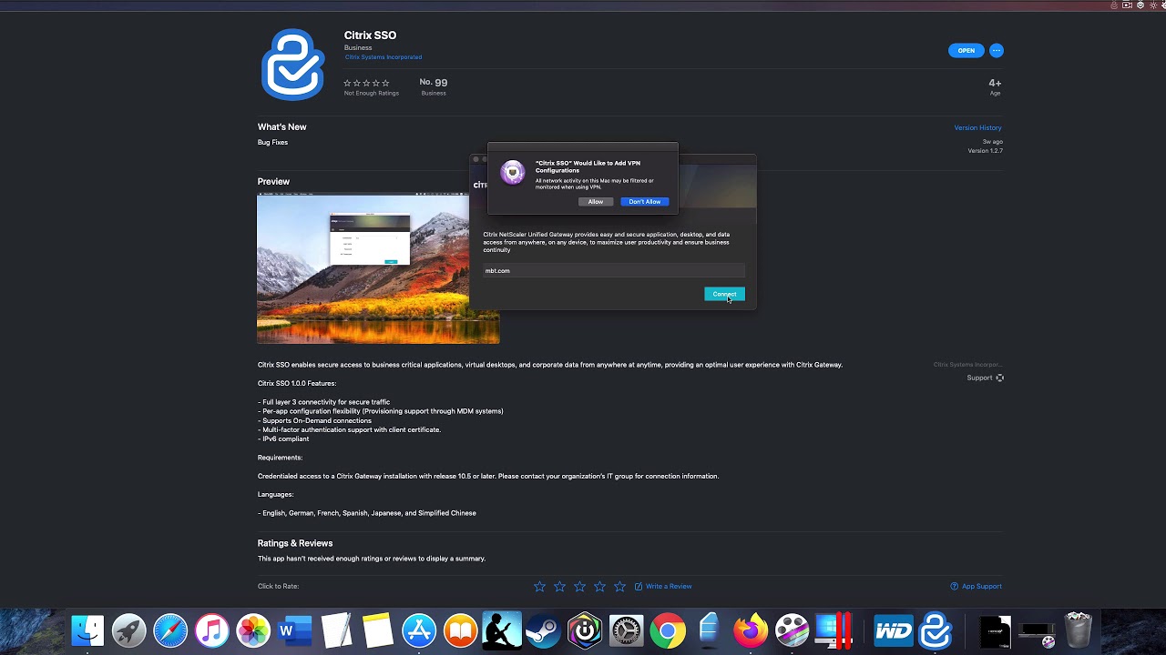Click the 'What's New' heading
Screen dimensions: 1166x655
click(281, 127)
